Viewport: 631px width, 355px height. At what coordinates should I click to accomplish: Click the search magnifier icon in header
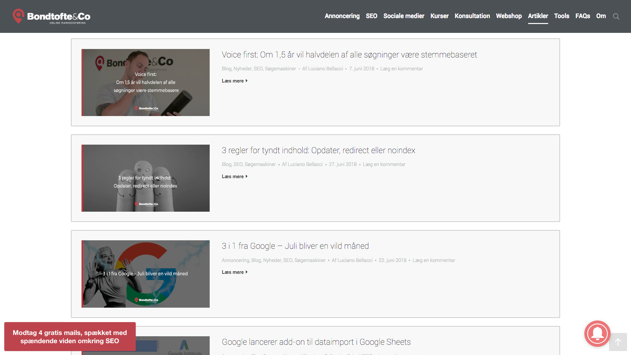point(616,16)
